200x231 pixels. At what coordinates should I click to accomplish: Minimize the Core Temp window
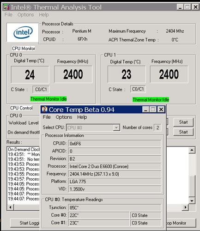click(145, 109)
